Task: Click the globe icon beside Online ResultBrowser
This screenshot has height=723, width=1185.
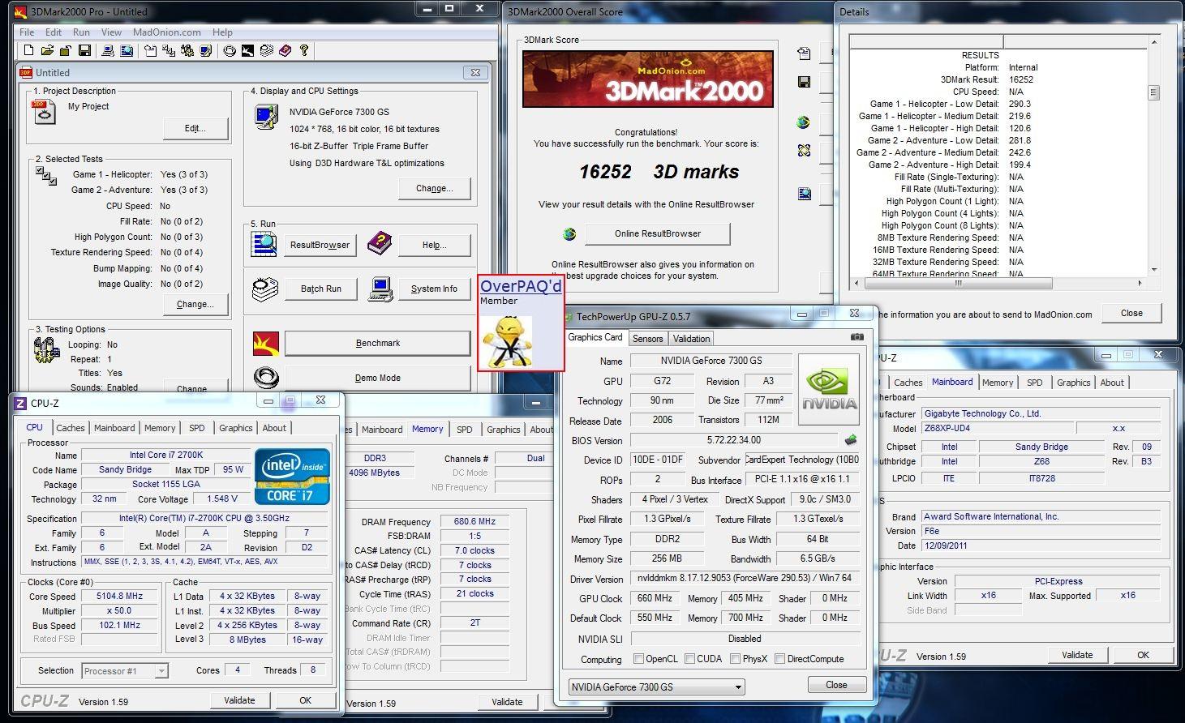Action: point(569,234)
